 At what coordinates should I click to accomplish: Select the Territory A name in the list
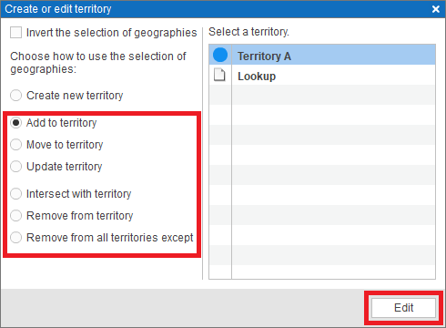click(264, 56)
